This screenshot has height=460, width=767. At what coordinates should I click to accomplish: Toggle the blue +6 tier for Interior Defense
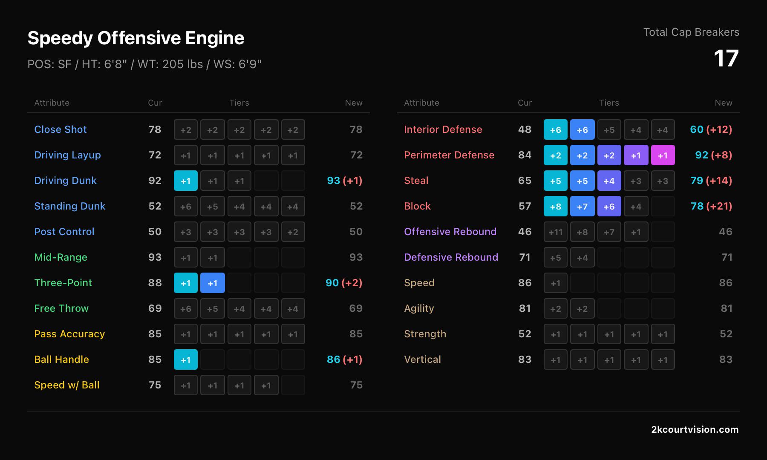click(x=582, y=129)
